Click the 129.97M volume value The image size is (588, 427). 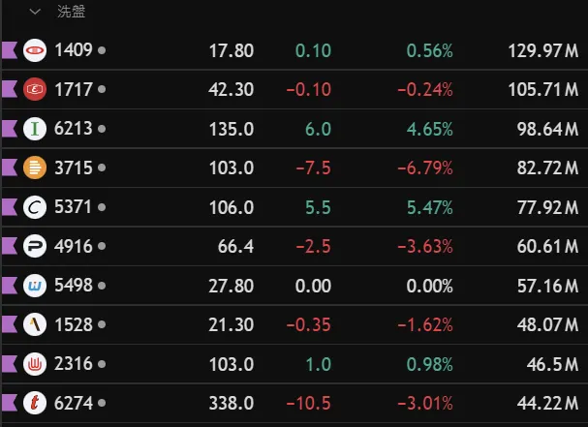[x=542, y=49]
